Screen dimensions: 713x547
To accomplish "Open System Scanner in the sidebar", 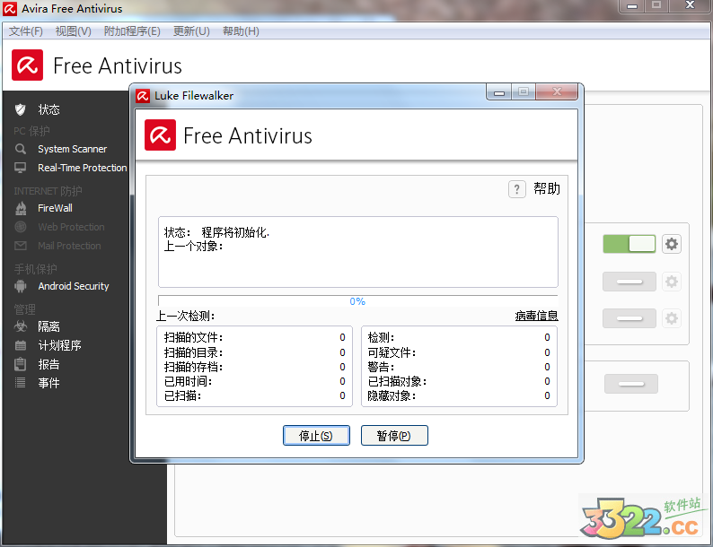I will [x=73, y=149].
